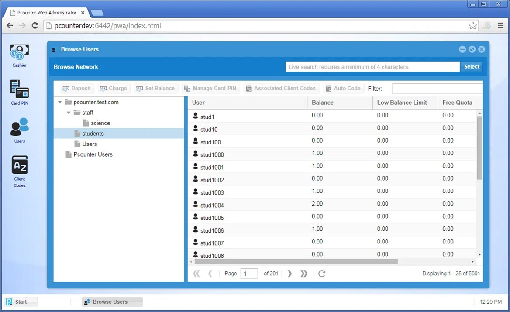Image resolution: width=510 pixels, height=312 pixels.
Task: Click Associated Client Codes toolbar button
Action: tap(281, 89)
